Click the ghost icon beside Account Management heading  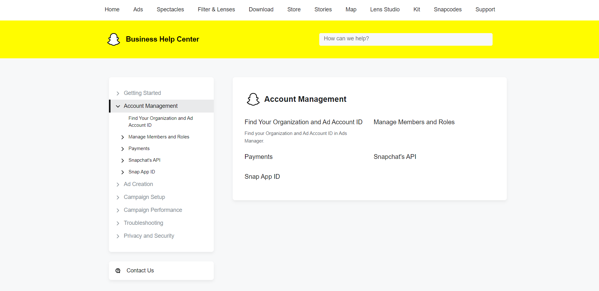click(x=253, y=99)
